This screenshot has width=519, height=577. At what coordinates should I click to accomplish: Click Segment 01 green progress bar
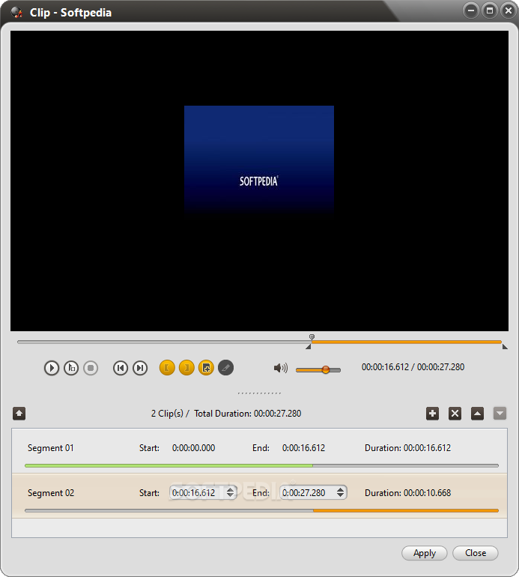tap(169, 466)
